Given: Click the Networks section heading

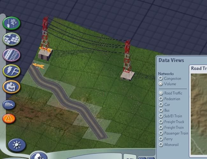Looking at the screenshot, I should click(x=166, y=74).
